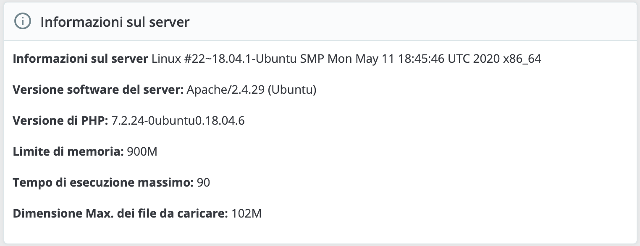Viewport: 640px width, 246px height.
Task: Click "(Ubuntu)" next to the Apache version
Action: pyautogui.click(x=291, y=90)
